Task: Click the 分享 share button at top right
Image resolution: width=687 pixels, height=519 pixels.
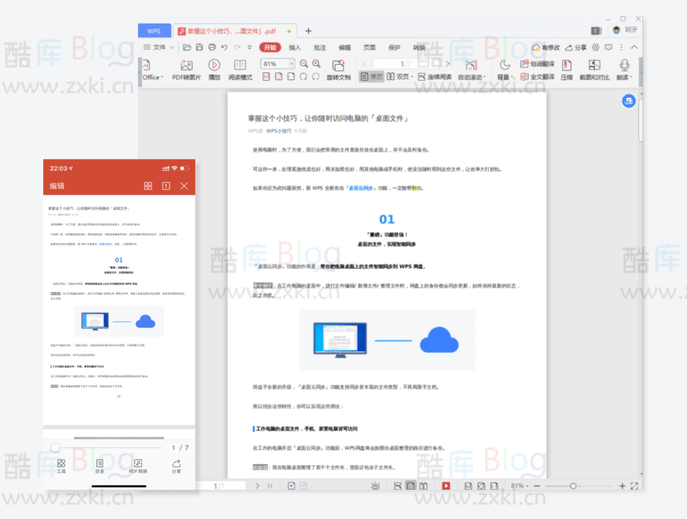Action: 576,47
